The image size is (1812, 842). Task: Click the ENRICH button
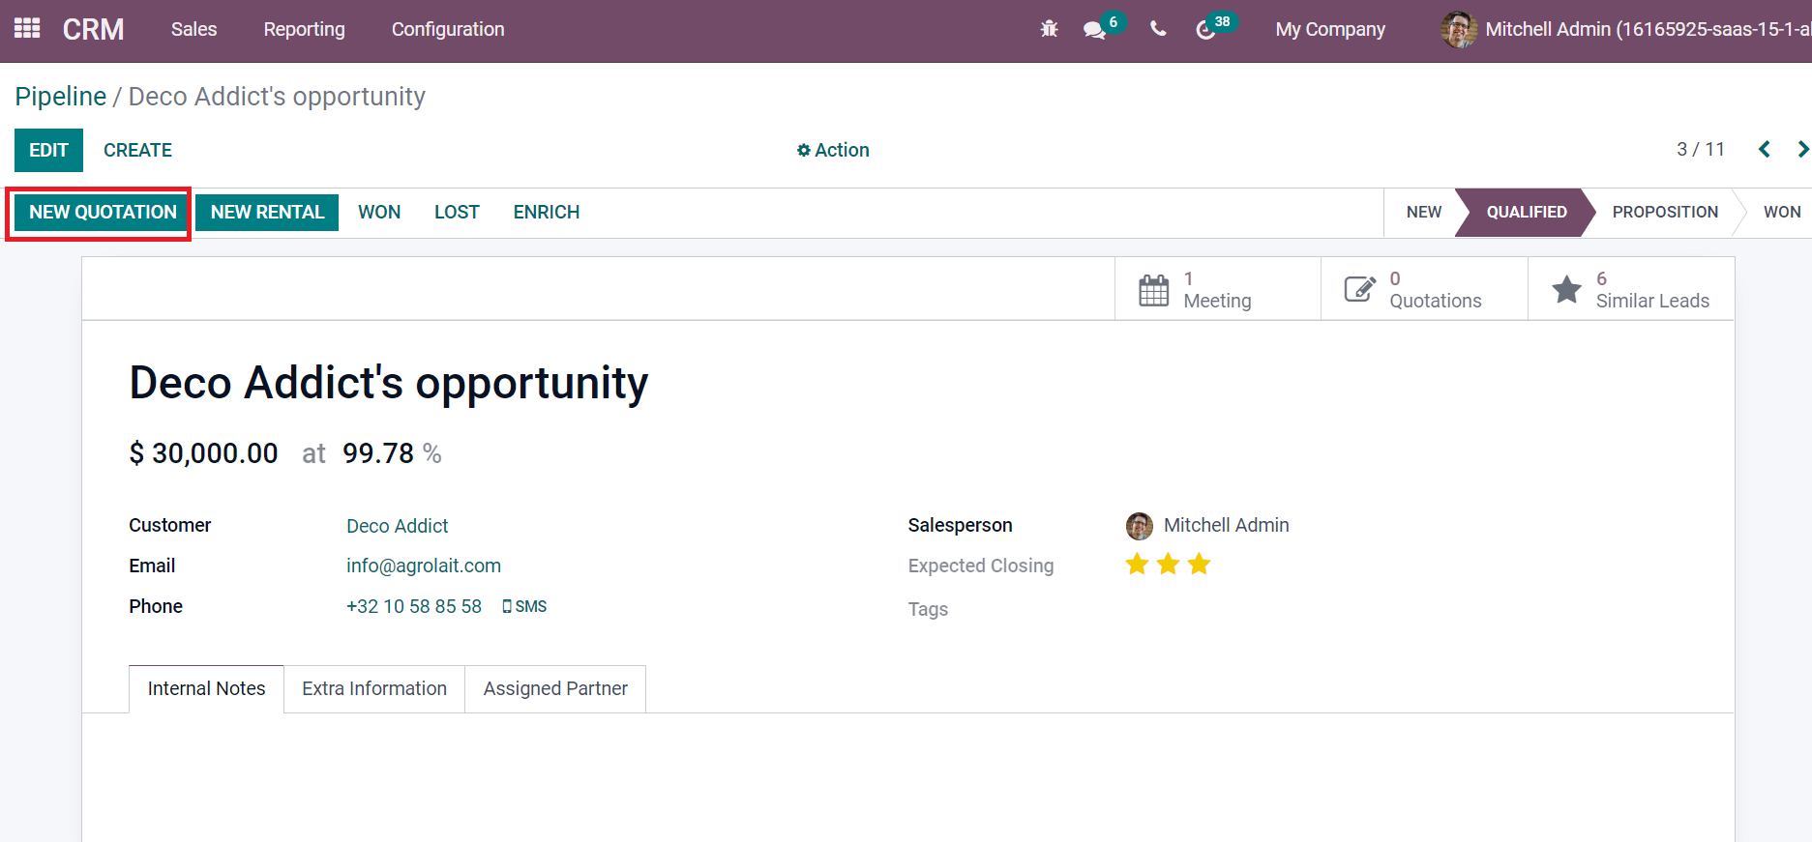tap(547, 212)
